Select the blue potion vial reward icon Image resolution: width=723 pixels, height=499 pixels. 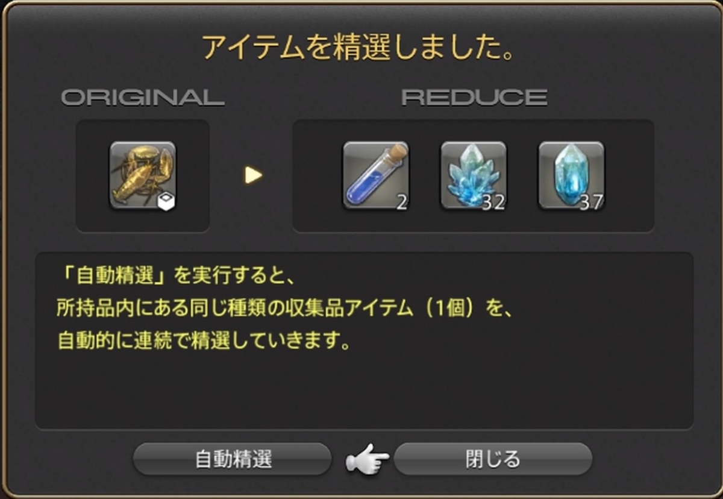coord(376,175)
